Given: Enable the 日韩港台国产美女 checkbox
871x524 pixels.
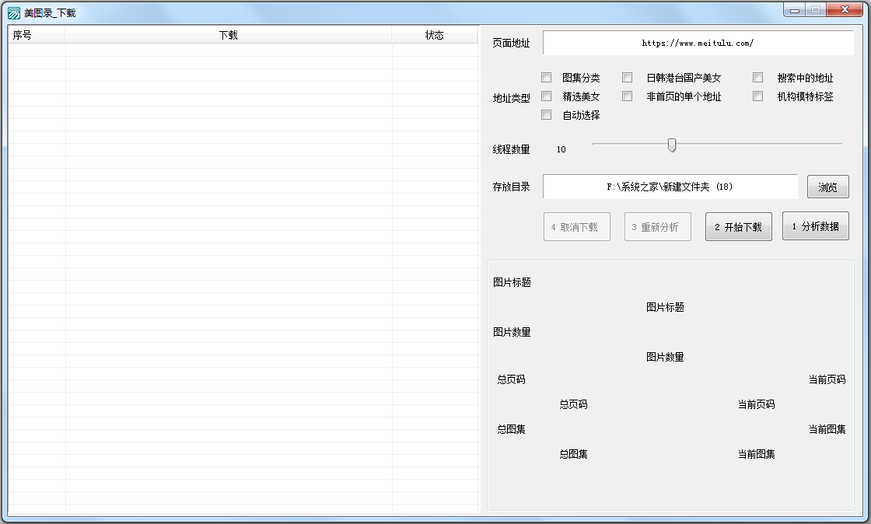Looking at the screenshot, I should click(628, 78).
